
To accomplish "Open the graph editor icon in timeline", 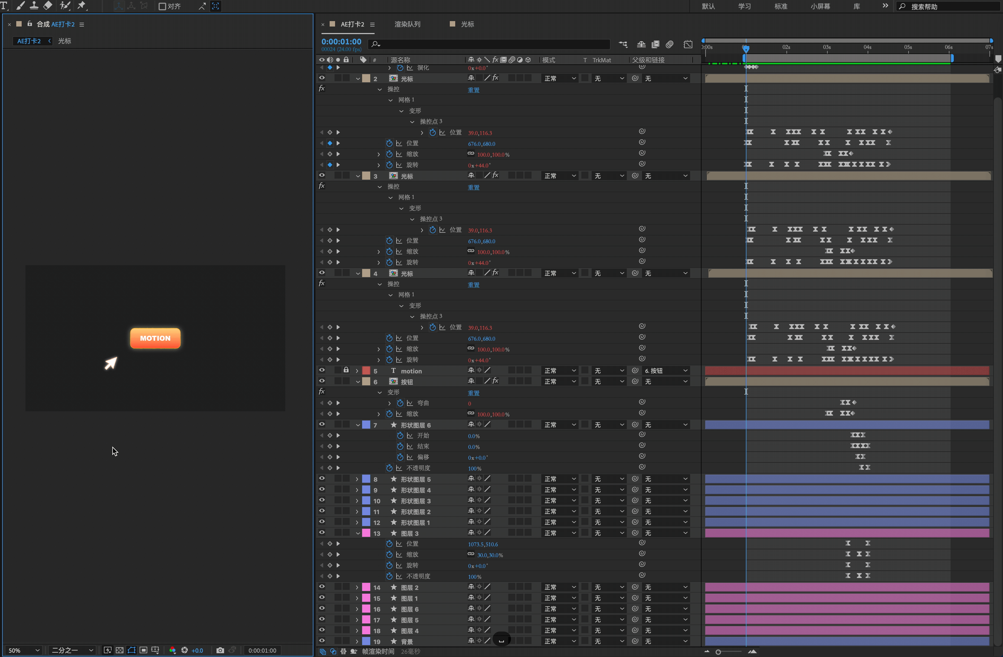I will [x=688, y=44].
